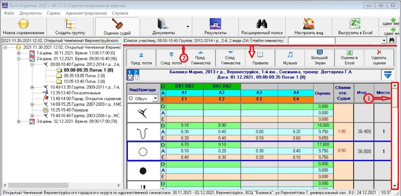Viewport: 401px width, 196px height.
Task: Expand the 3-й день tree node
Action: point(19,121)
